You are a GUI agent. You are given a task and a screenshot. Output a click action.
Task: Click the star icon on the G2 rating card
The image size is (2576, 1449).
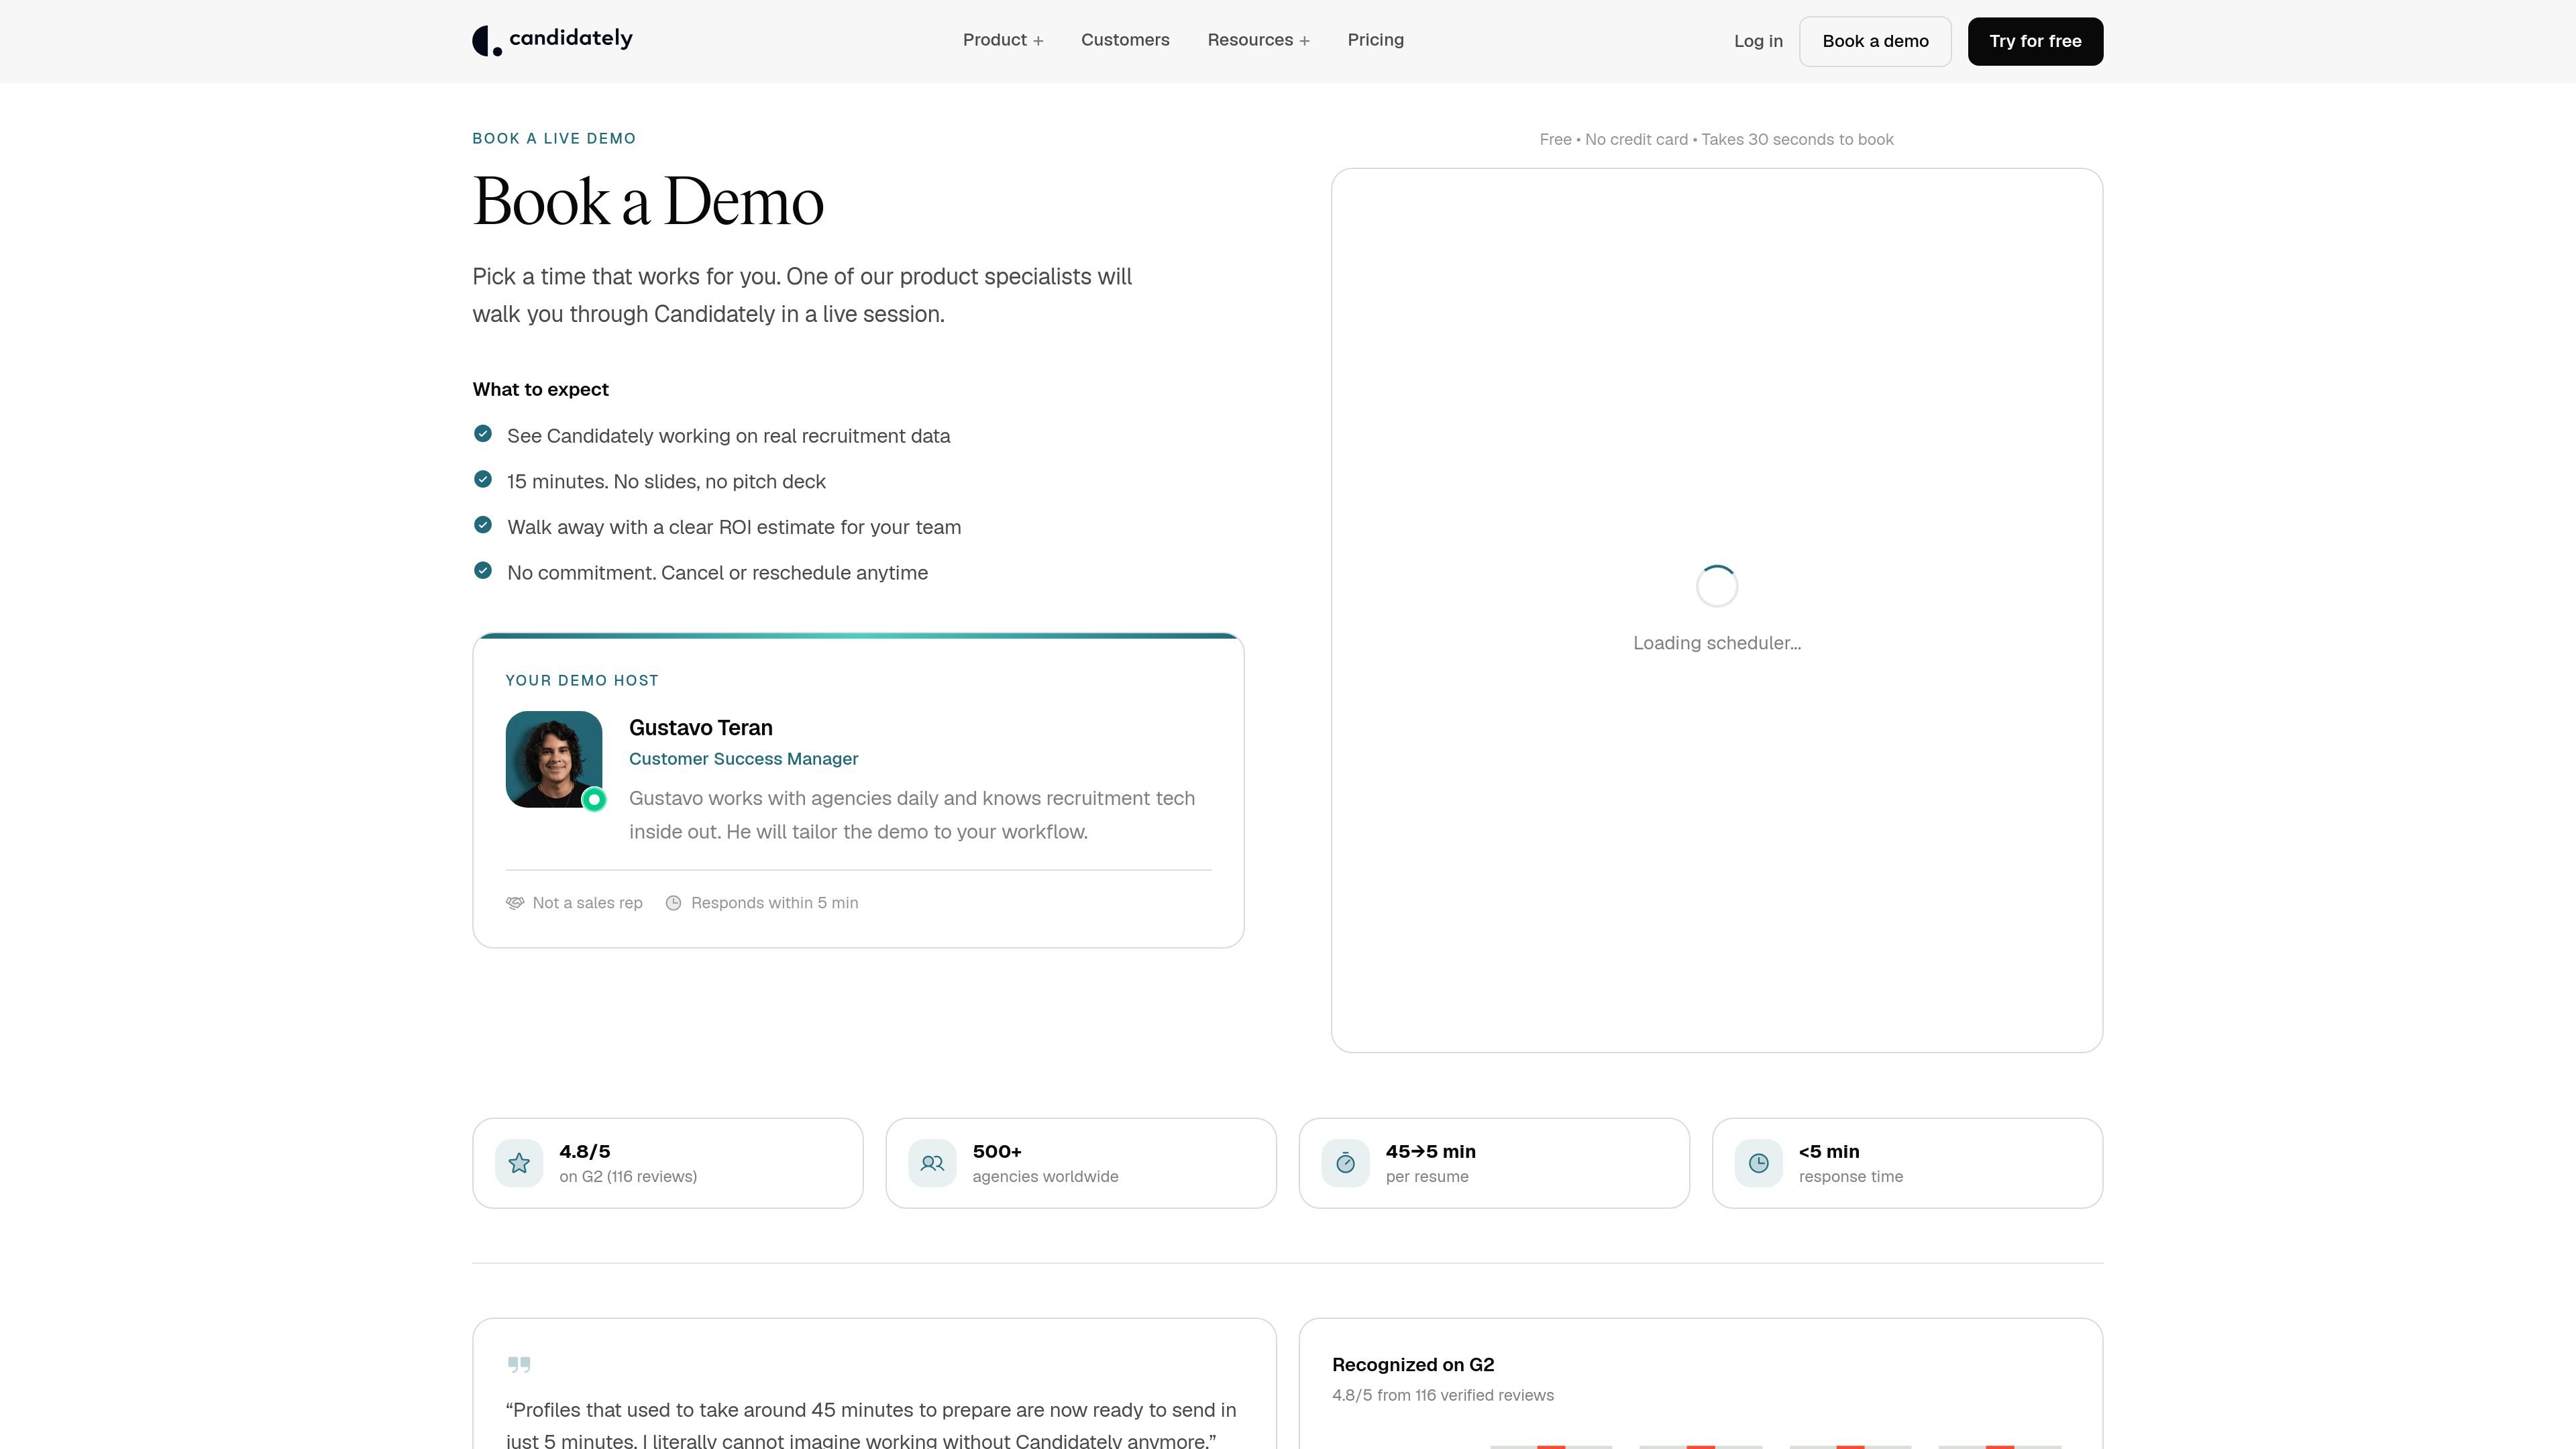tap(519, 1163)
